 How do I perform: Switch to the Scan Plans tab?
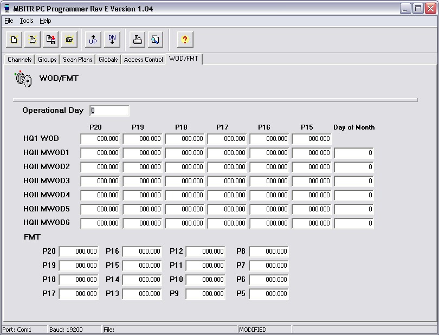pos(78,60)
